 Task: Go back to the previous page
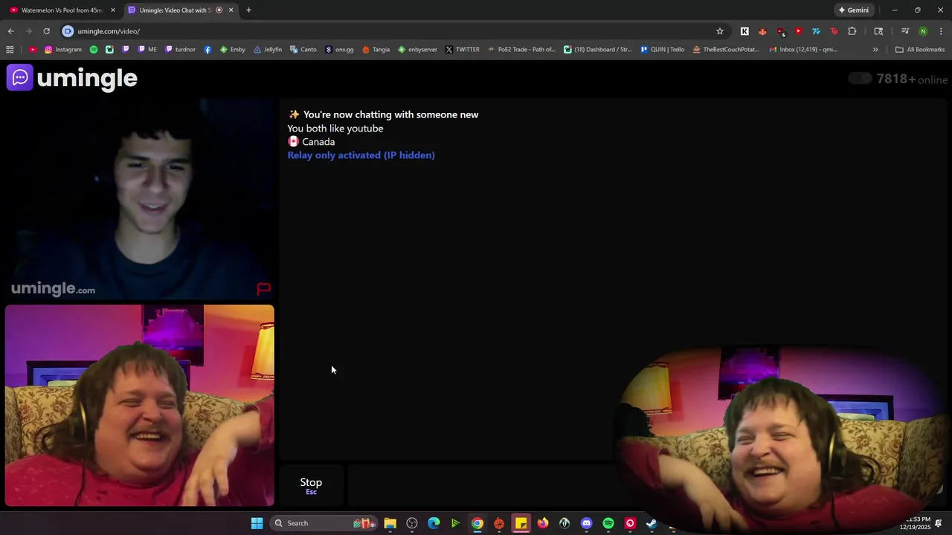click(10, 31)
